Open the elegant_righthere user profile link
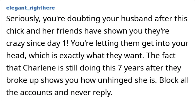Image resolution: width=195 pixels, height=101 pixels. tap(30, 8)
